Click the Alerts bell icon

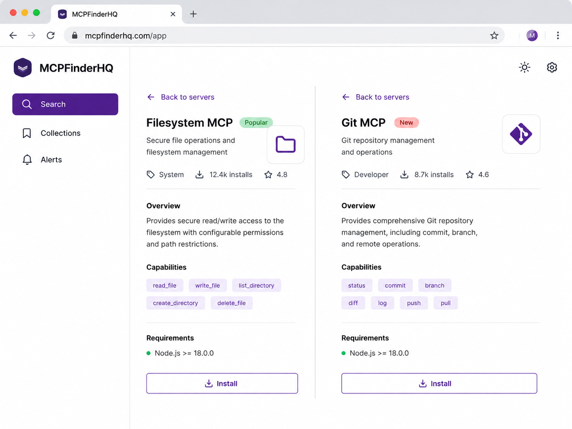tap(27, 160)
